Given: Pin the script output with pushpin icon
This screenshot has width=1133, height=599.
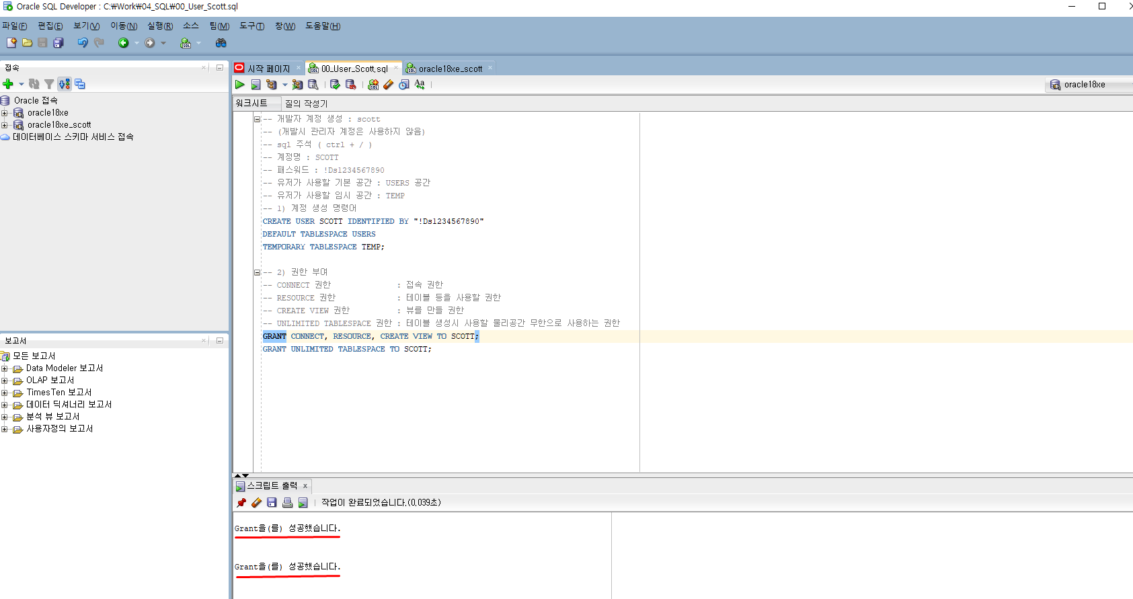Looking at the screenshot, I should pos(241,503).
